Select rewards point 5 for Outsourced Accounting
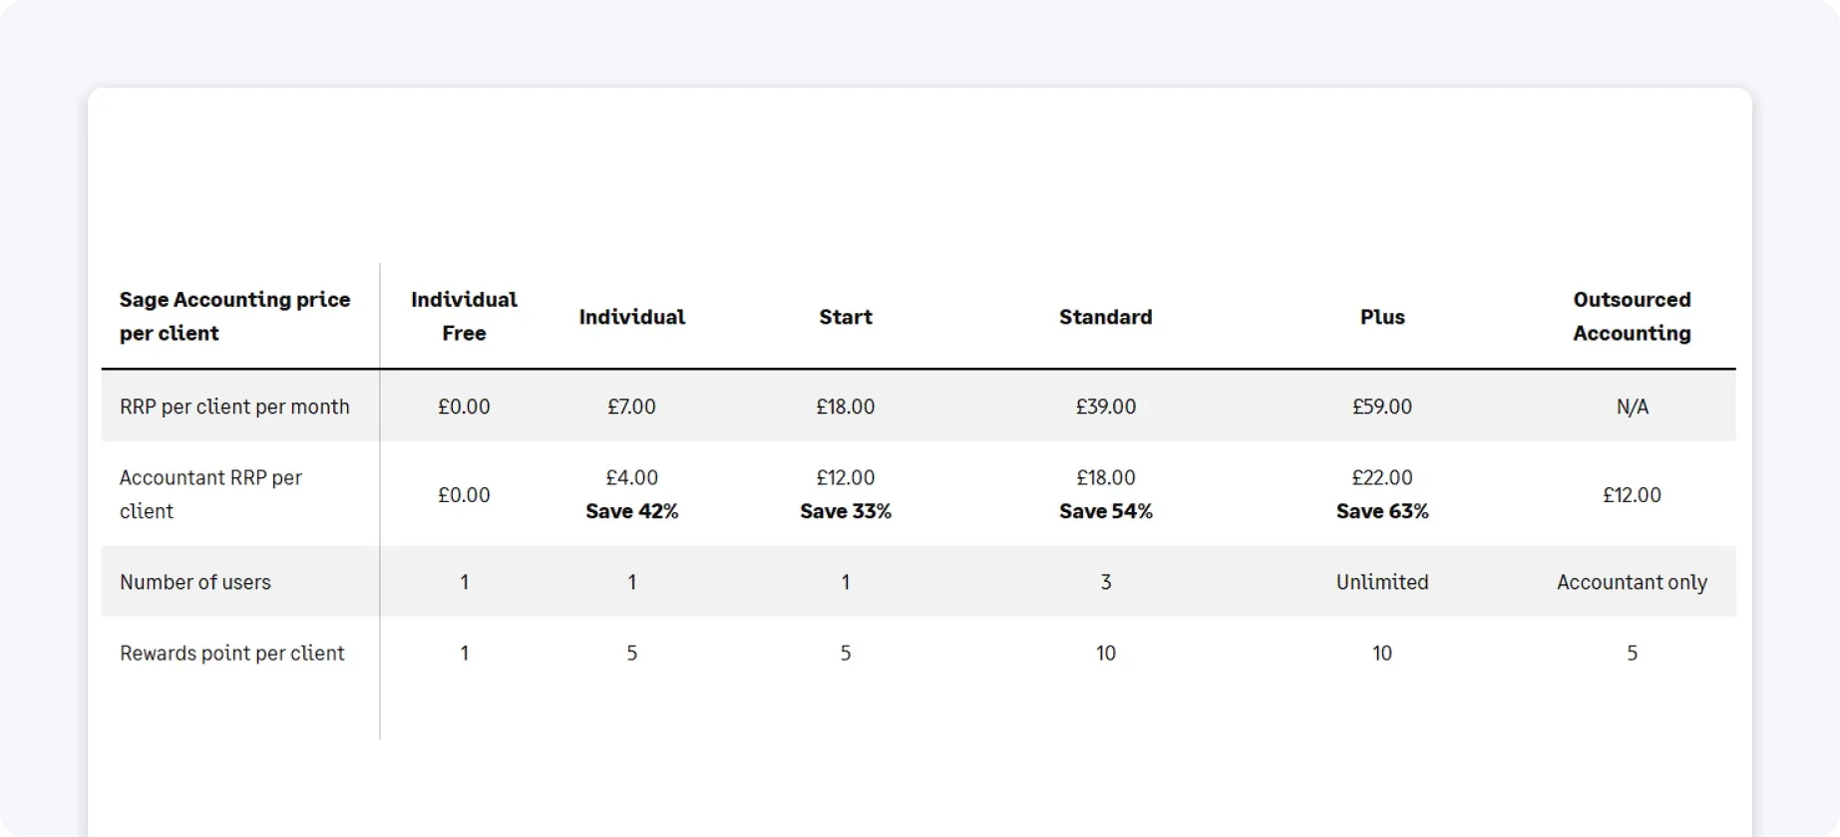The width and height of the screenshot is (1840, 837). (x=1632, y=653)
